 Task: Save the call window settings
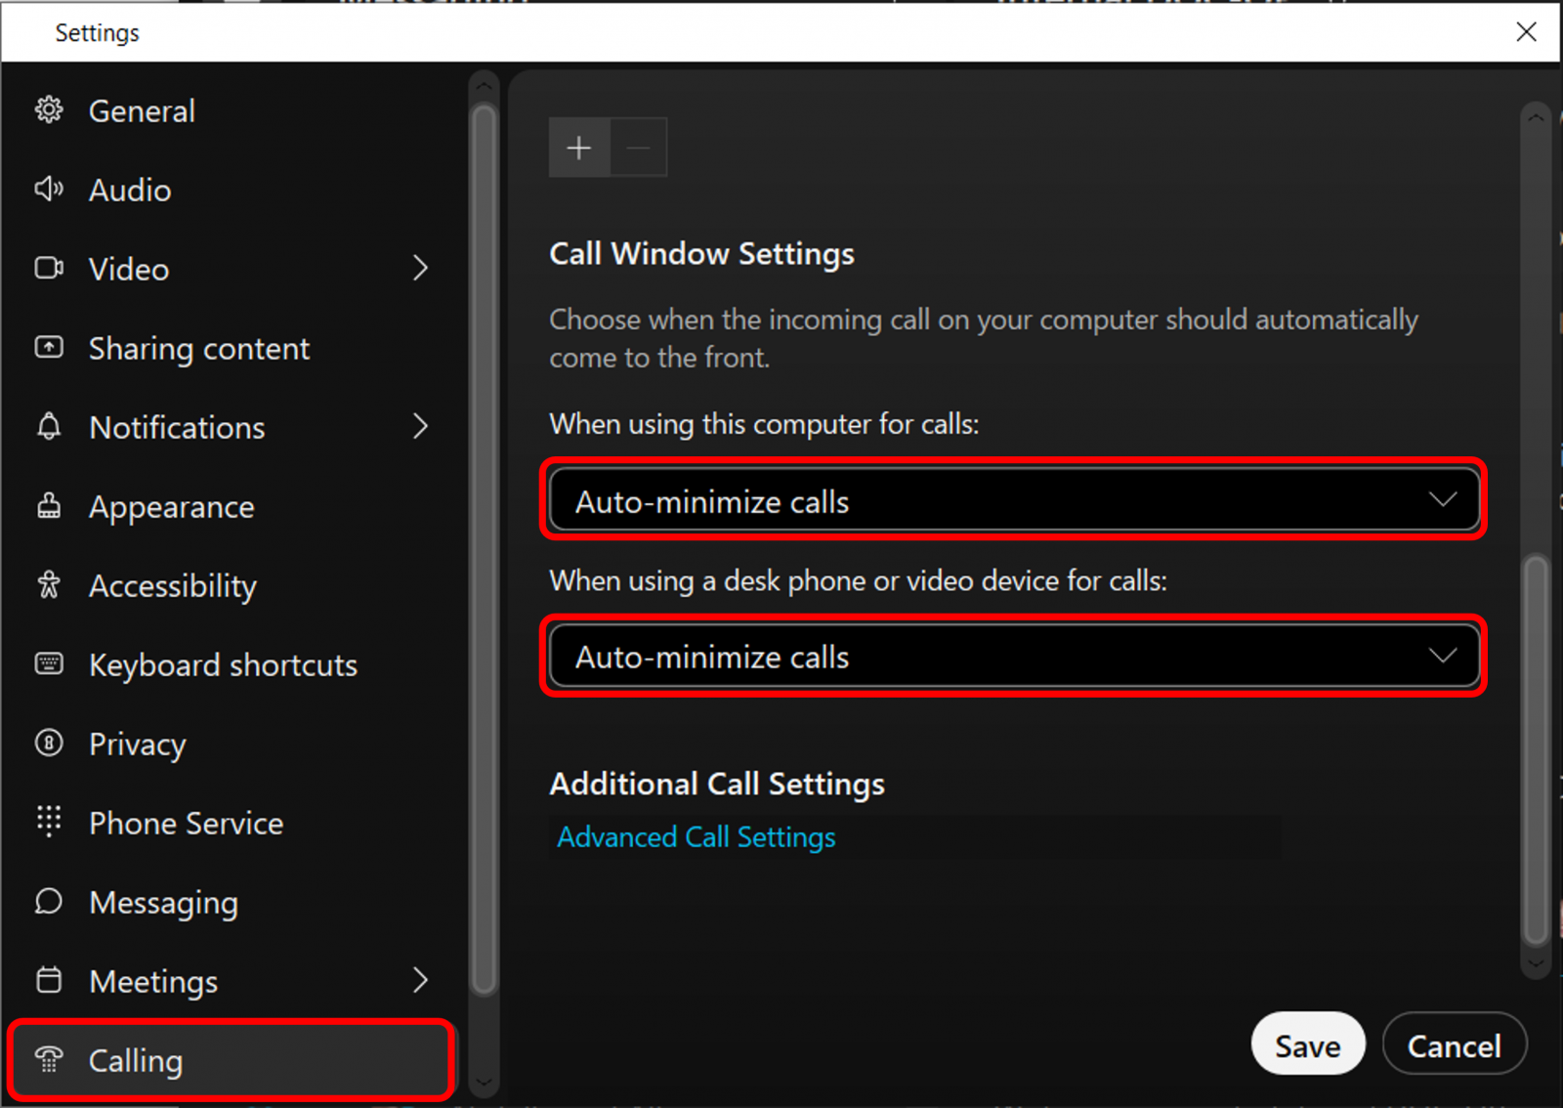coord(1307,1044)
